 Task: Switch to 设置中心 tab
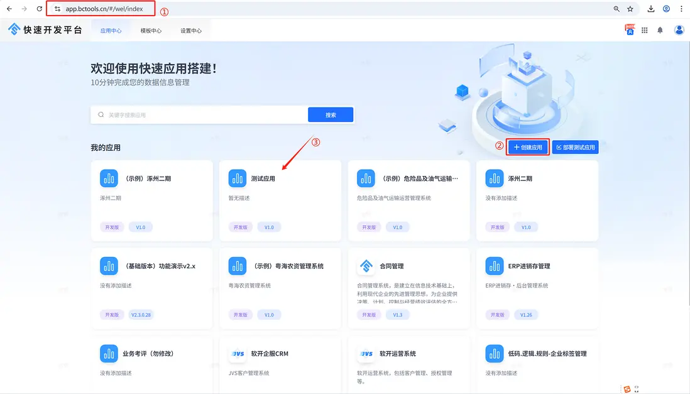coord(191,30)
